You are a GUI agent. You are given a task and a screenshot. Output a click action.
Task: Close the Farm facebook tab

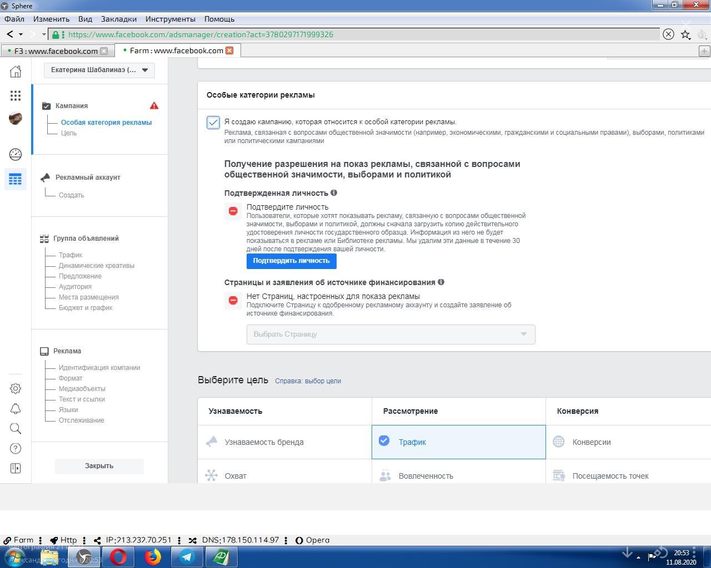coord(229,50)
